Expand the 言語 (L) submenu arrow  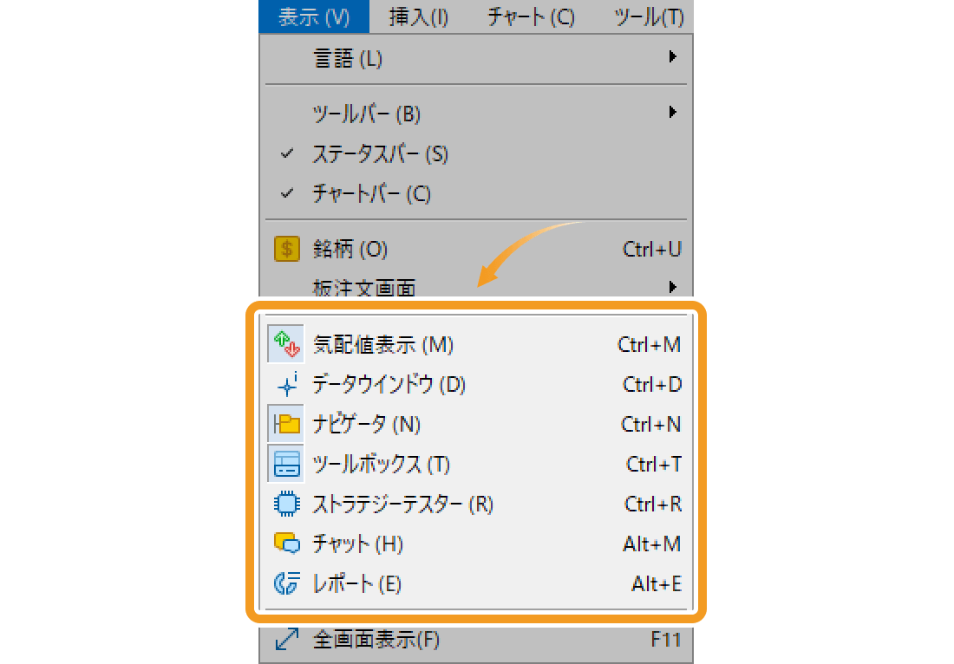click(x=672, y=56)
